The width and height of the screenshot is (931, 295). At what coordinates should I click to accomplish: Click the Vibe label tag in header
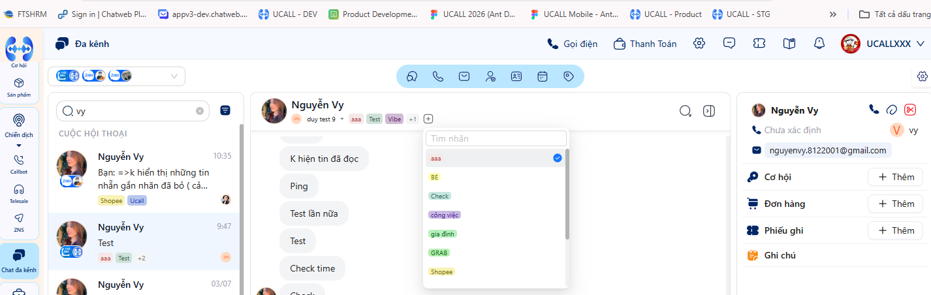tap(394, 119)
